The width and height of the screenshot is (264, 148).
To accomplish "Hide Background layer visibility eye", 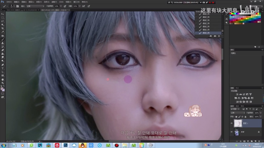I will tap(232, 132).
